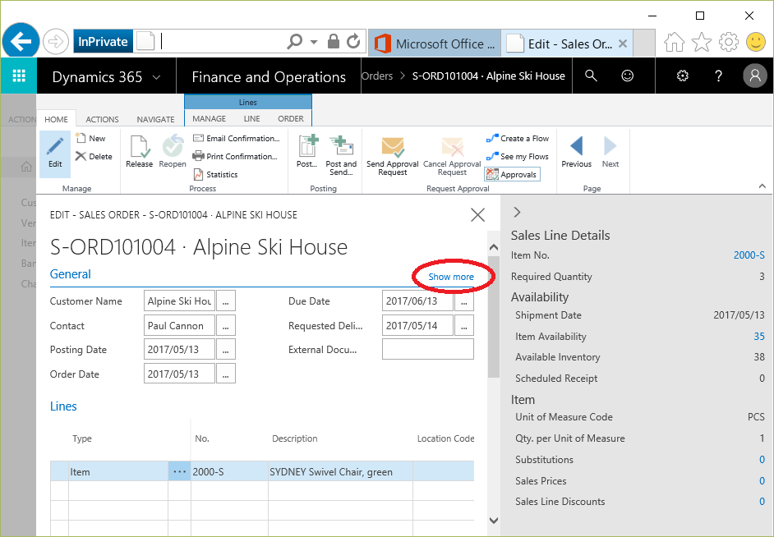Open the help question mark icon

click(718, 76)
